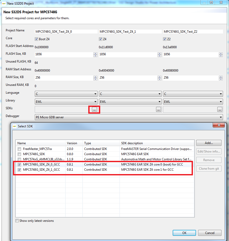The height and width of the screenshot is (241, 229).
Task: Close the Select SDK dialog
Action: pyautogui.click(x=219, y=125)
